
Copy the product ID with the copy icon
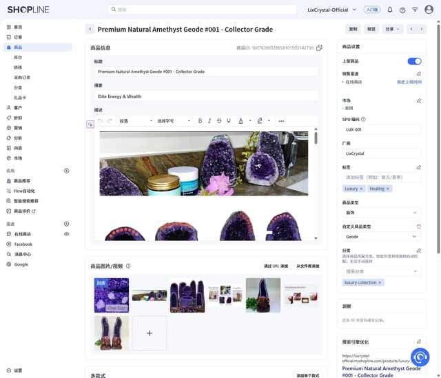tap(319, 48)
